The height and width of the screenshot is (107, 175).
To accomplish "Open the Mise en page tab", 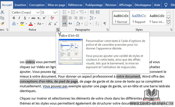I will (x=56, y=5).
